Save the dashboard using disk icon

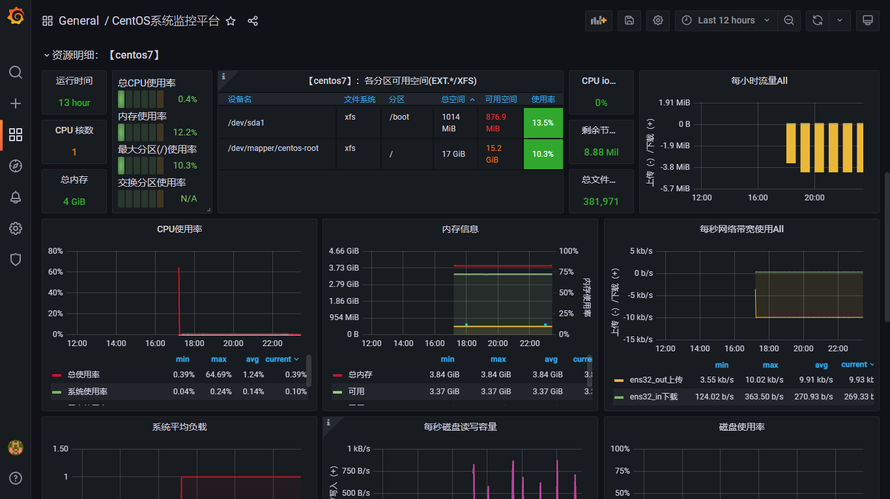pyautogui.click(x=629, y=20)
